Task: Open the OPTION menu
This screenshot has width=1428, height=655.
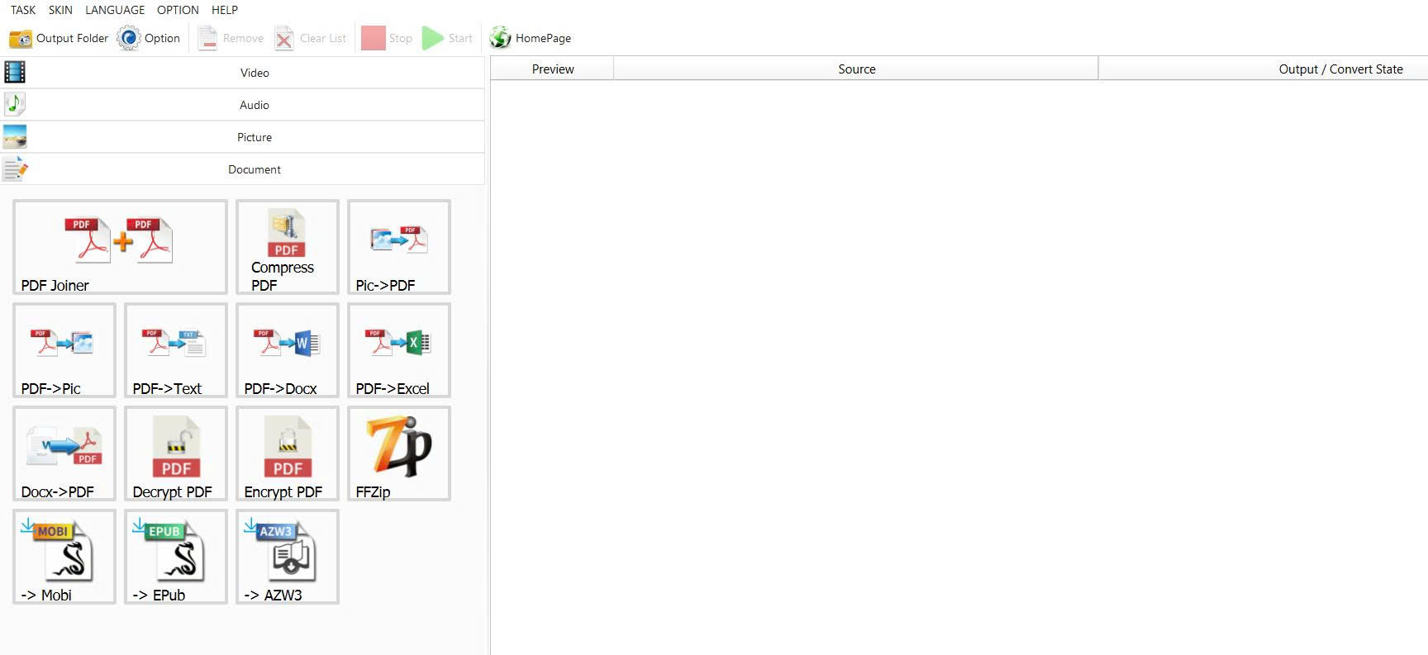Action: coord(178,10)
